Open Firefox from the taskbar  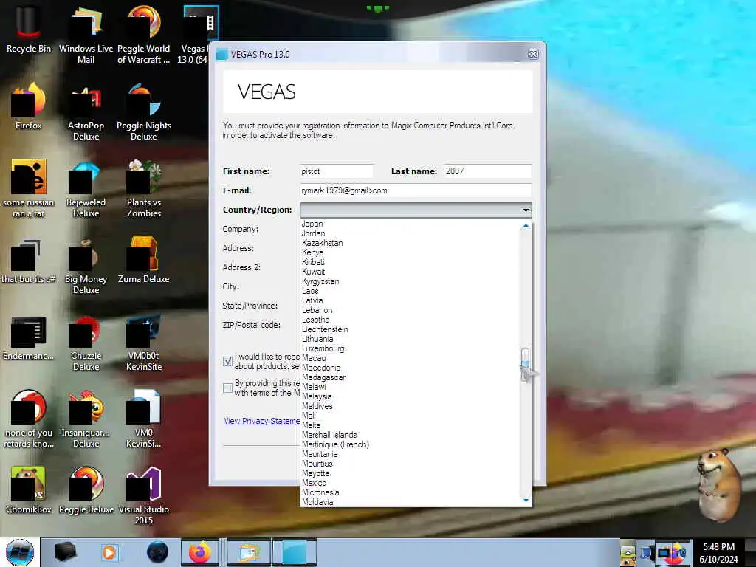pos(200,552)
